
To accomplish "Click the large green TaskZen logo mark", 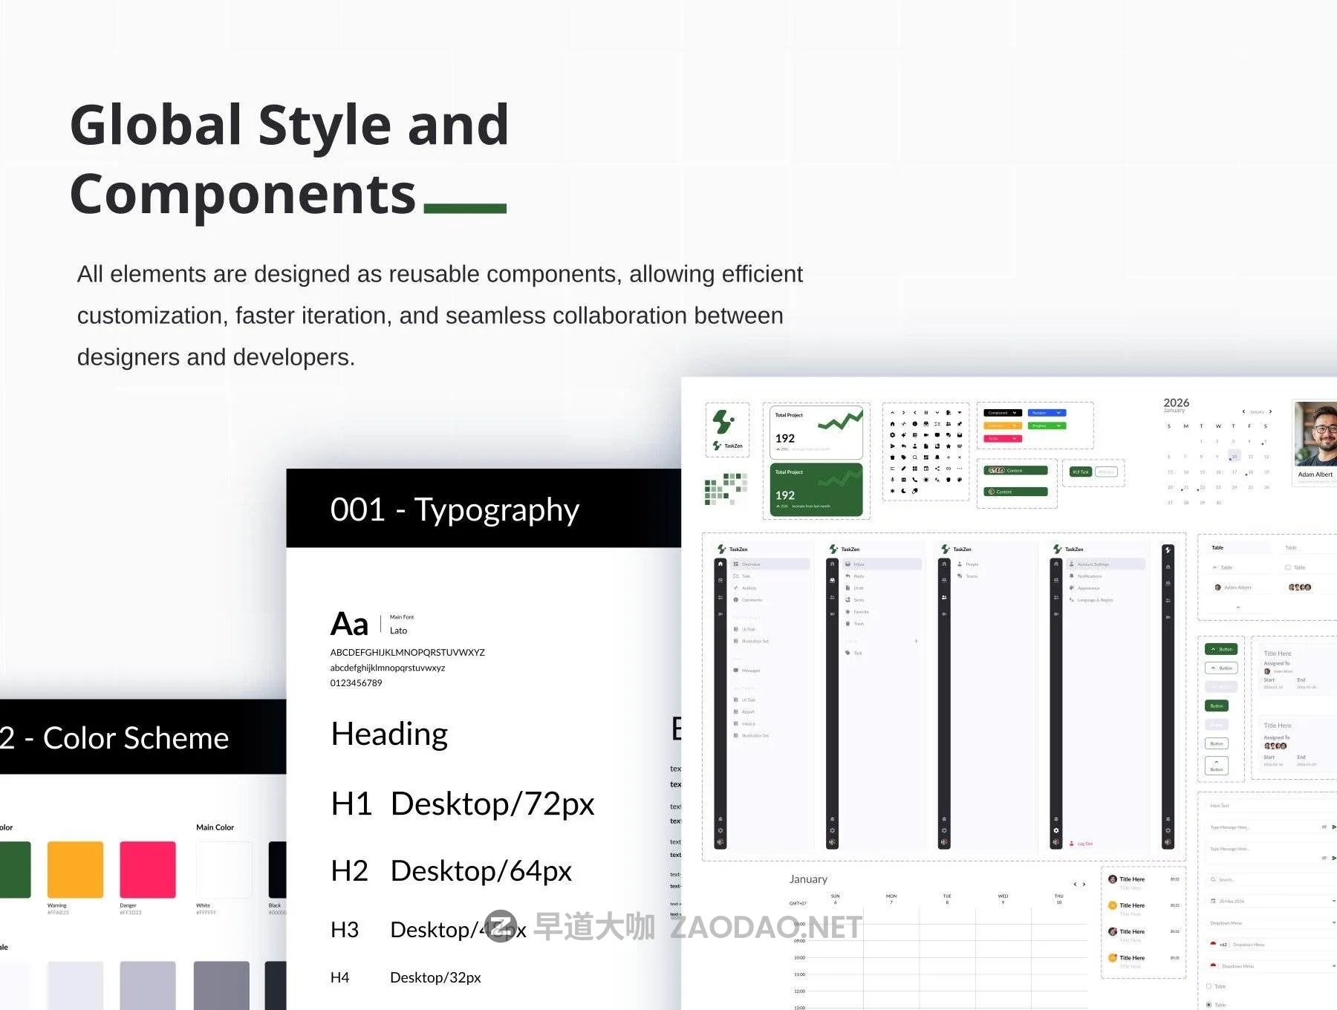I will pos(723,421).
